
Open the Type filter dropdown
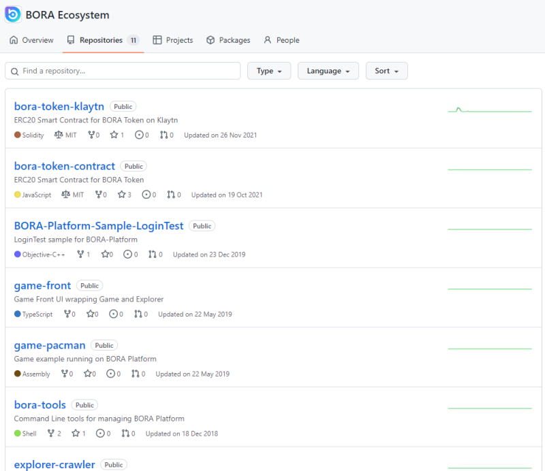269,71
